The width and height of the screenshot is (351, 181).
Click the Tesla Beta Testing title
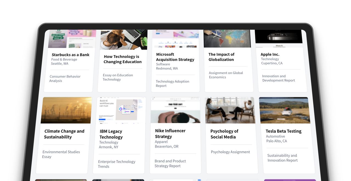click(x=284, y=131)
